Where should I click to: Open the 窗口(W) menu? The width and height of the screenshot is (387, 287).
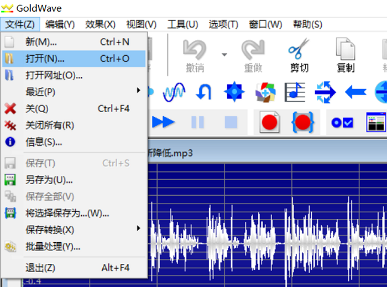pyautogui.click(x=265, y=24)
